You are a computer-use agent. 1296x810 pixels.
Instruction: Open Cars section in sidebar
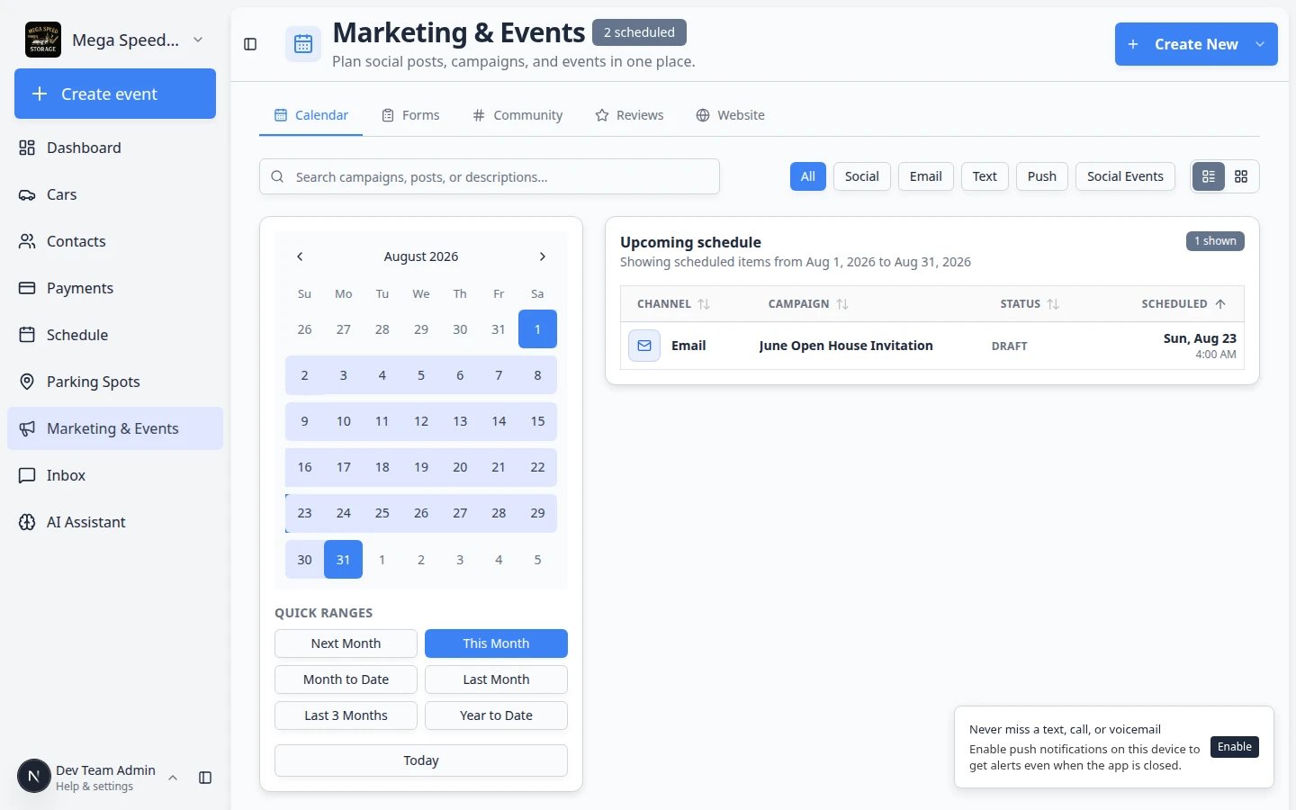tap(115, 194)
